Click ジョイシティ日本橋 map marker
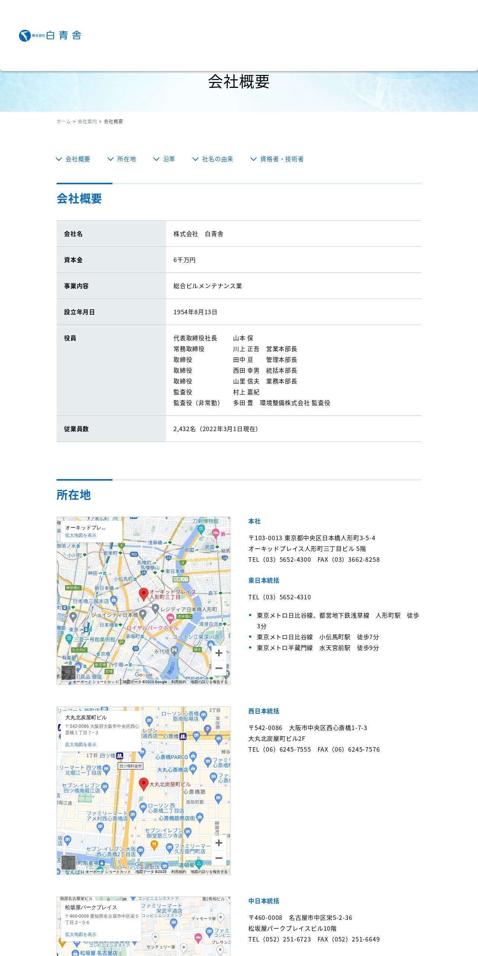Screen dimensions: 478x956 coord(143,615)
